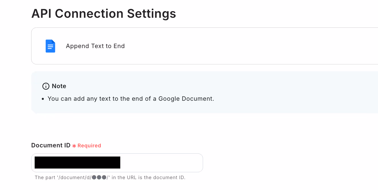This screenshot has width=378, height=190.
Task: Click the words Google Document in the note
Action: 186,99
